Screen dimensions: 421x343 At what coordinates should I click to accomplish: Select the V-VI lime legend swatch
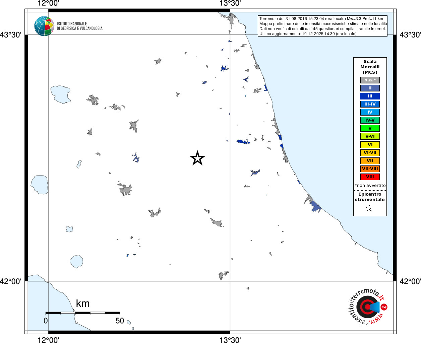pyautogui.click(x=370, y=136)
